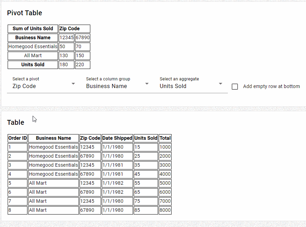The image size is (306, 227).
Task: Click the dropdown arrow beside Business Name
Action: coord(147,84)
